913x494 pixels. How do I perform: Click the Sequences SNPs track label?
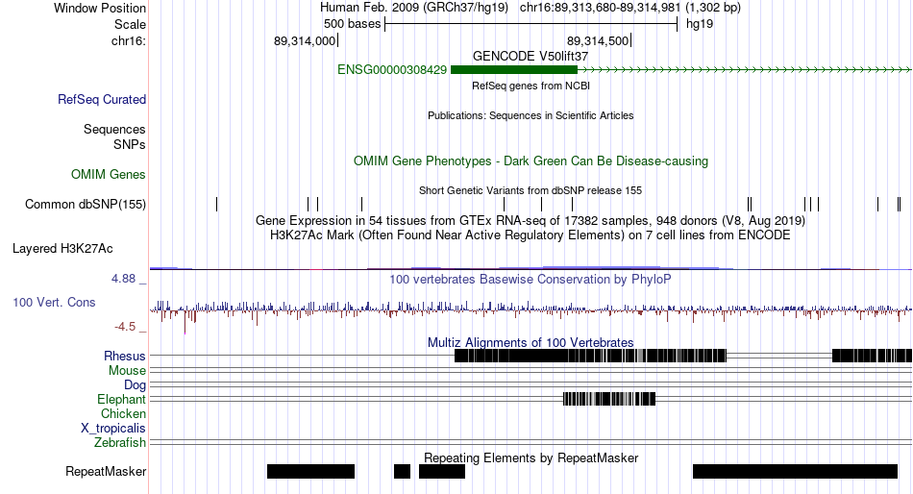(114, 136)
